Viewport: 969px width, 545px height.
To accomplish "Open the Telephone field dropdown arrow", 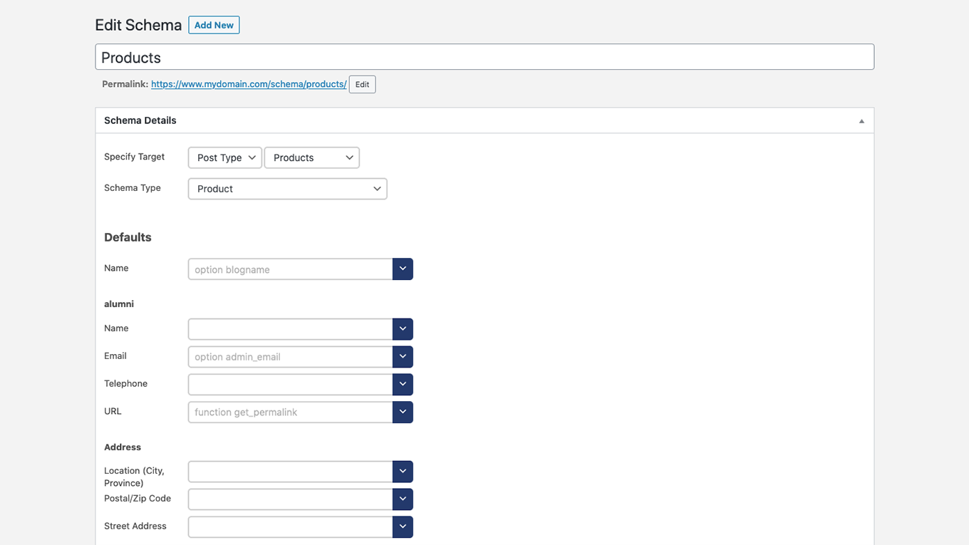I will pyautogui.click(x=403, y=384).
